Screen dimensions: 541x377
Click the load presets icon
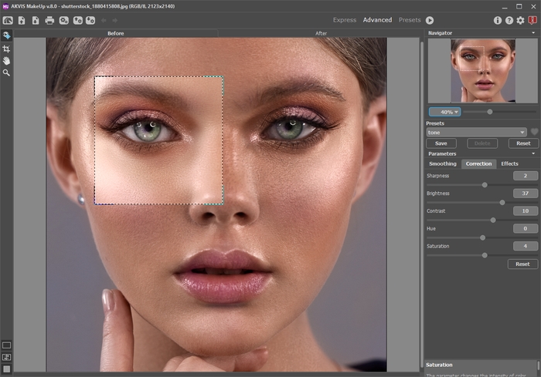pos(77,20)
